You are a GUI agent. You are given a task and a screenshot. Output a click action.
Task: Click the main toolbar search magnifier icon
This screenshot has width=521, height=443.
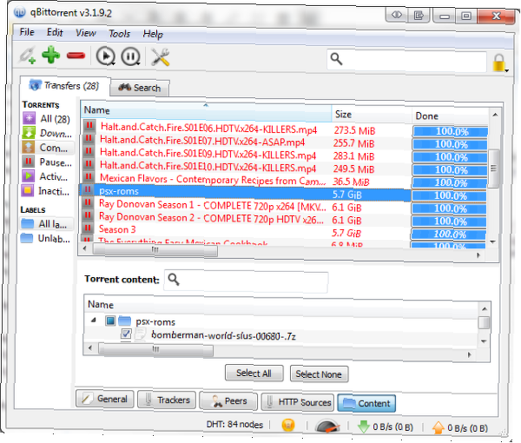tap(336, 59)
